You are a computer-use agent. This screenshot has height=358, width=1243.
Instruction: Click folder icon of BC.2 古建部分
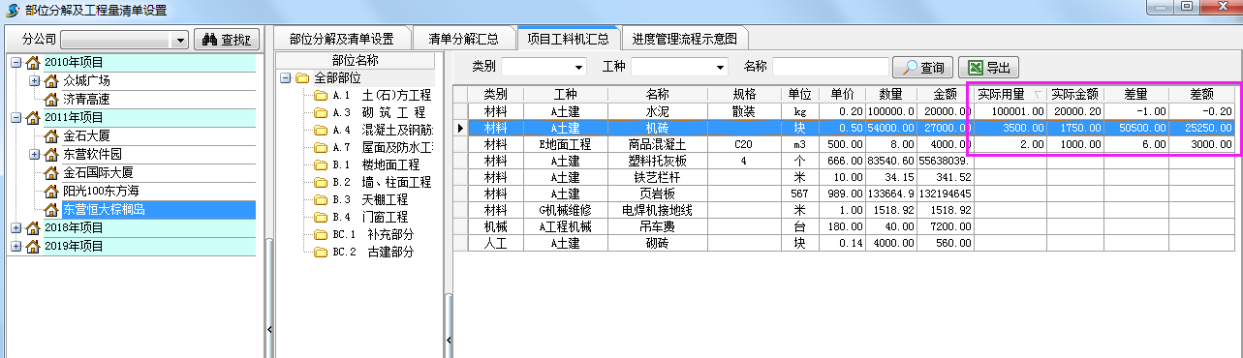321,252
